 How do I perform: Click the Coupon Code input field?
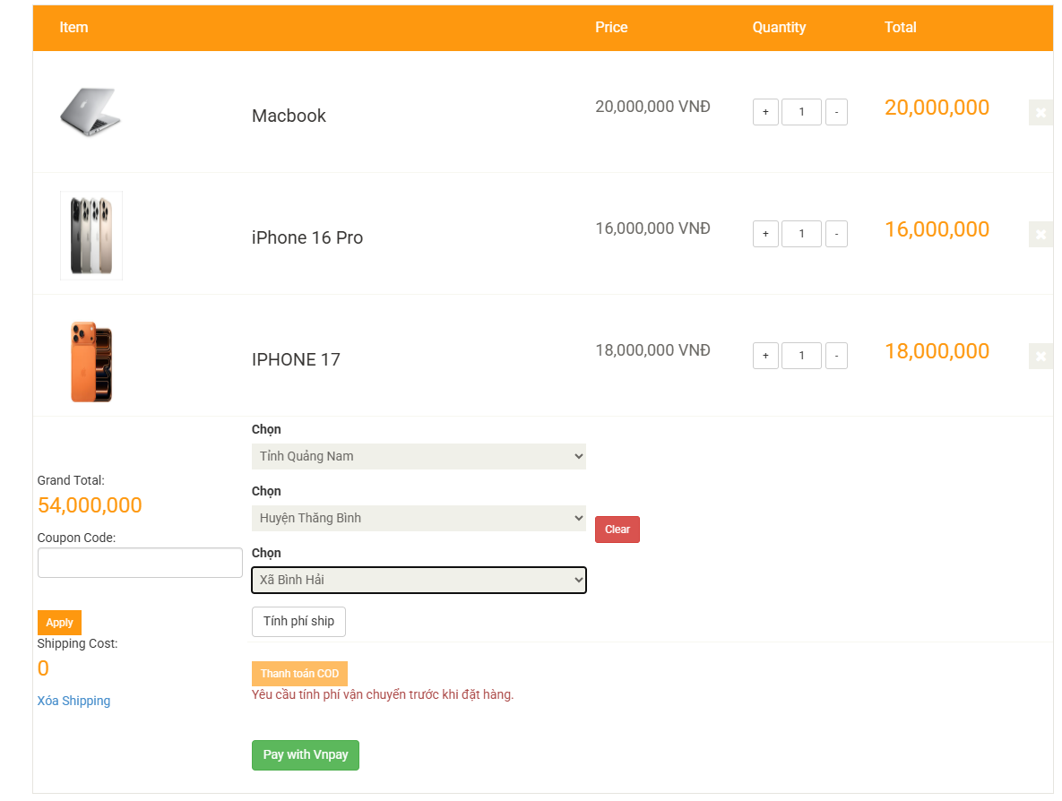(x=140, y=562)
